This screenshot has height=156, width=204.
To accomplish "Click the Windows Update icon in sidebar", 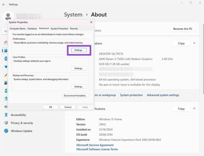I will (x=6, y=131).
